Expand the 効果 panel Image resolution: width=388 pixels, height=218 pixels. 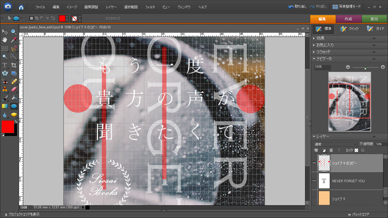click(x=314, y=38)
